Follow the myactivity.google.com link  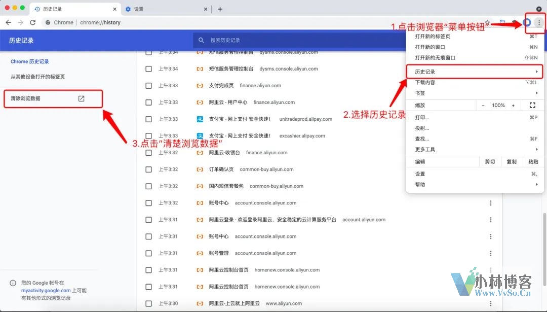pyautogui.click(x=46, y=290)
